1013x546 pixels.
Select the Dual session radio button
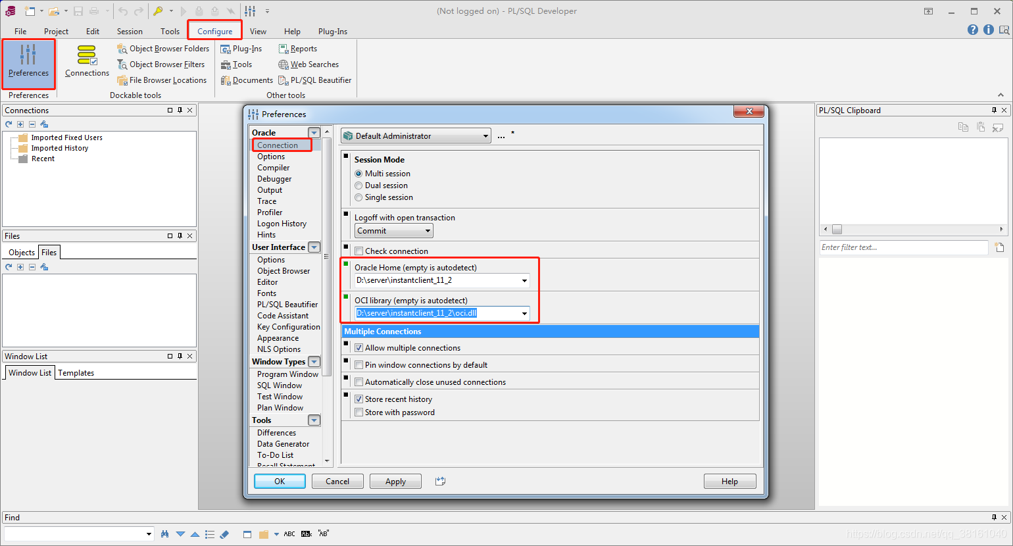point(358,186)
